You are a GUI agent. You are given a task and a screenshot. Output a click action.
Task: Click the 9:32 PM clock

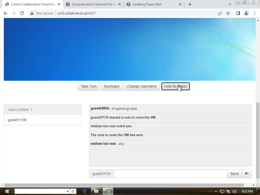(247, 191)
